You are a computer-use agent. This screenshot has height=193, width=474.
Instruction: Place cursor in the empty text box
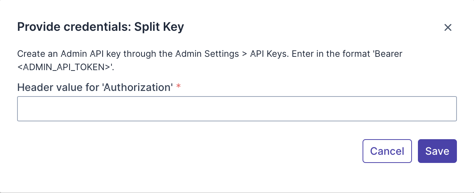coord(237,109)
